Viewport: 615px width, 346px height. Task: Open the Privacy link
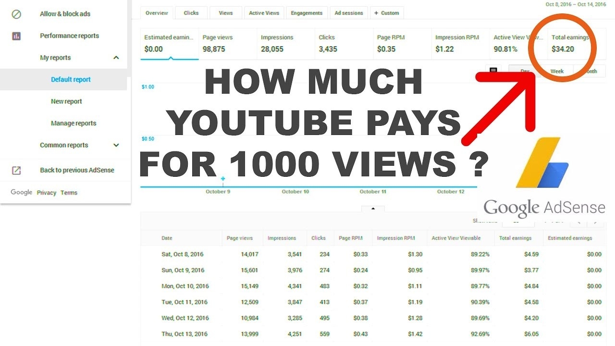coord(47,192)
